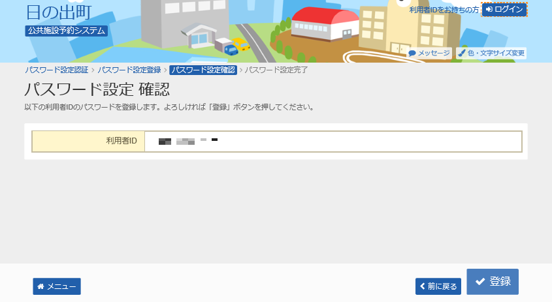This screenshot has width=552, height=302.
Task: Click the home icon in メニュー
Action: tap(41, 286)
